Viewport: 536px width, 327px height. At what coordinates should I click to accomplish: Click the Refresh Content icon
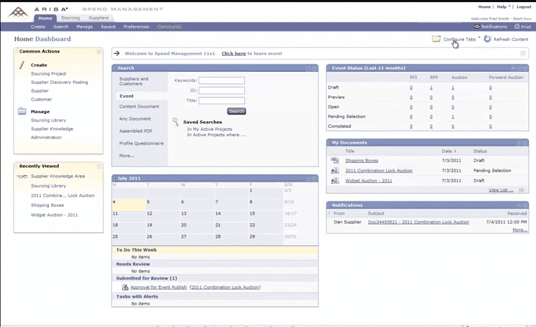(487, 40)
